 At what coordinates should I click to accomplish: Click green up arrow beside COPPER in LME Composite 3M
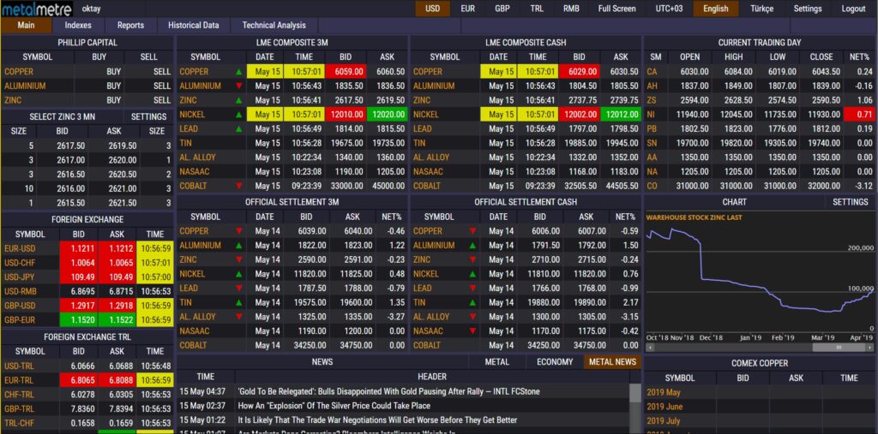tap(238, 72)
